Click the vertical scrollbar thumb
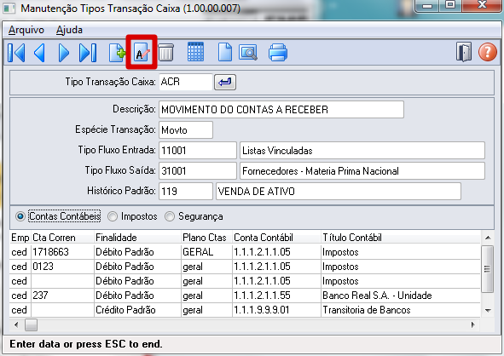Viewport: 504px width, 356px height. pos(488,269)
